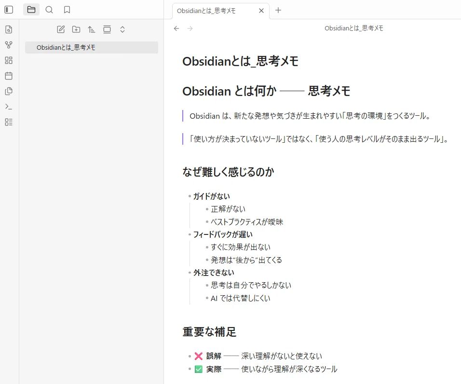461x384 pixels.
Task: Click the note title in the view header
Action: click(x=353, y=28)
